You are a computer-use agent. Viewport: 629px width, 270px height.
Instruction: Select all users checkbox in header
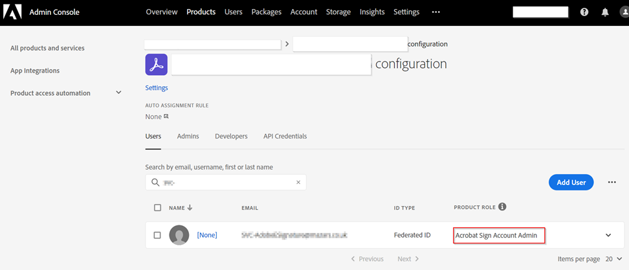point(158,207)
